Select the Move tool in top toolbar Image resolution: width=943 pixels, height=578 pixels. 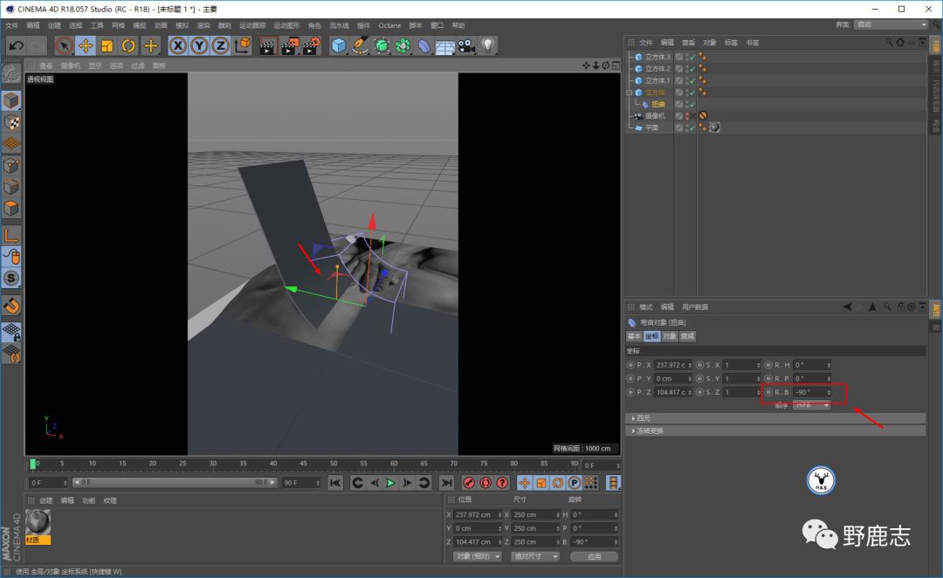click(x=86, y=45)
